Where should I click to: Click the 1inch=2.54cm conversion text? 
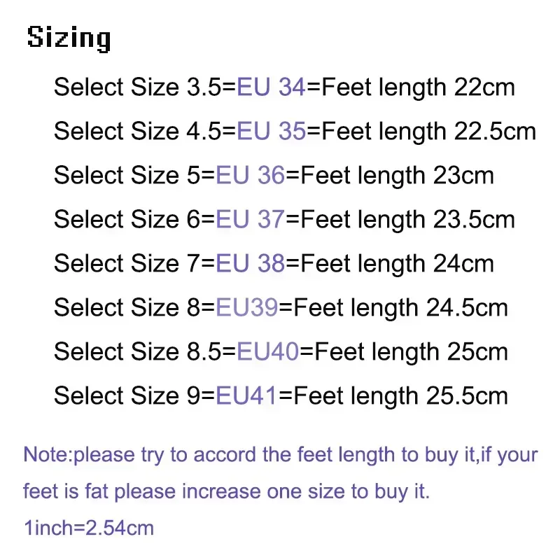tap(89, 527)
